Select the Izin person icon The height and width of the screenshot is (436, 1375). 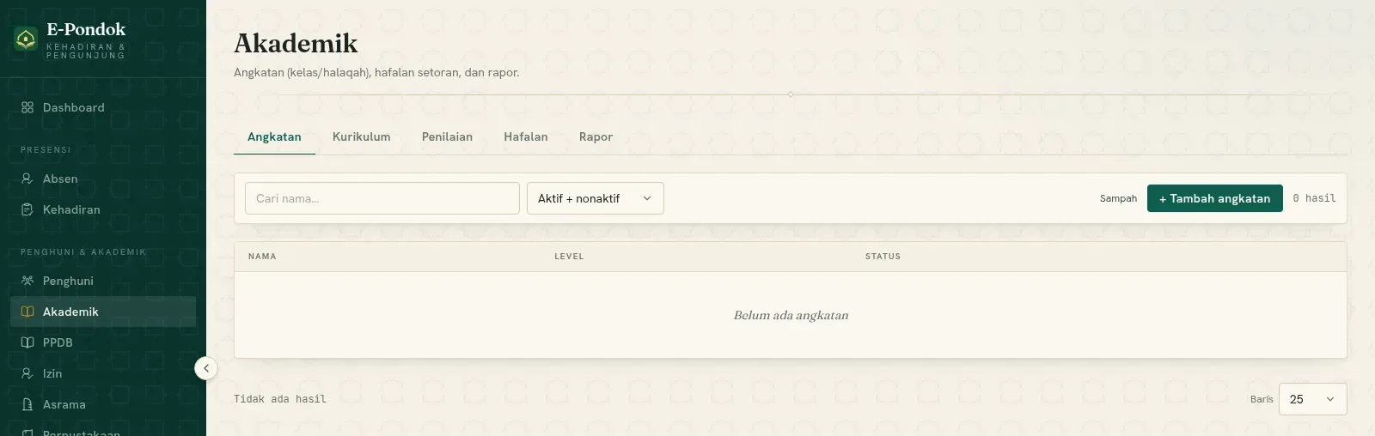pos(27,373)
